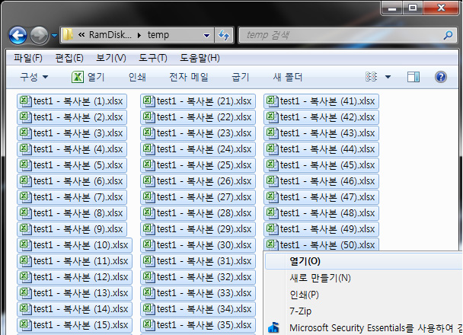Click the change view icon in toolbar
The height and width of the screenshot is (335, 463).
(372, 77)
